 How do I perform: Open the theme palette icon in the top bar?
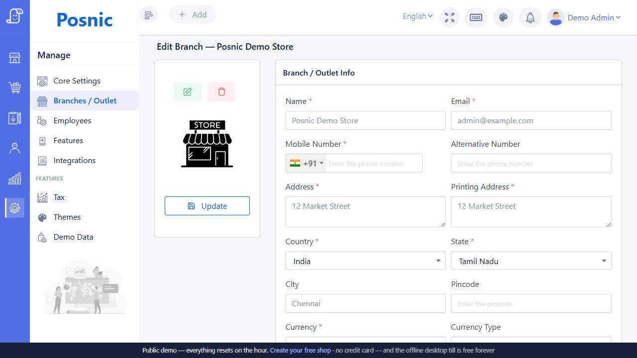503,17
